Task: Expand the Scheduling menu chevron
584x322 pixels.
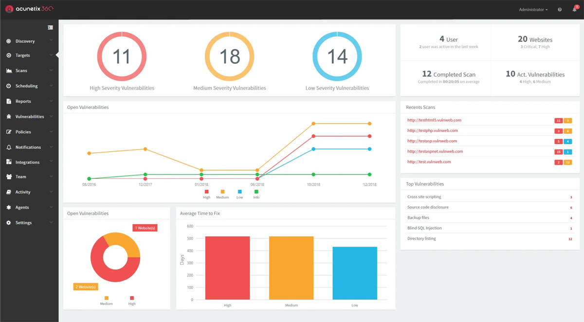Action: tap(51, 86)
